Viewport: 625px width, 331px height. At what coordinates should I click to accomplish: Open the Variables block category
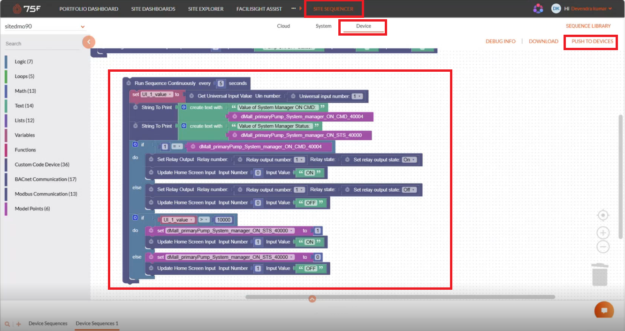pyautogui.click(x=25, y=135)
